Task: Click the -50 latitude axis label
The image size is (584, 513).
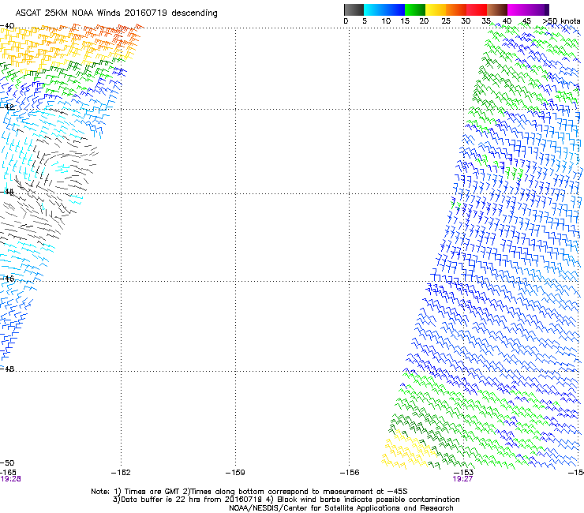Action: (7, 463)
